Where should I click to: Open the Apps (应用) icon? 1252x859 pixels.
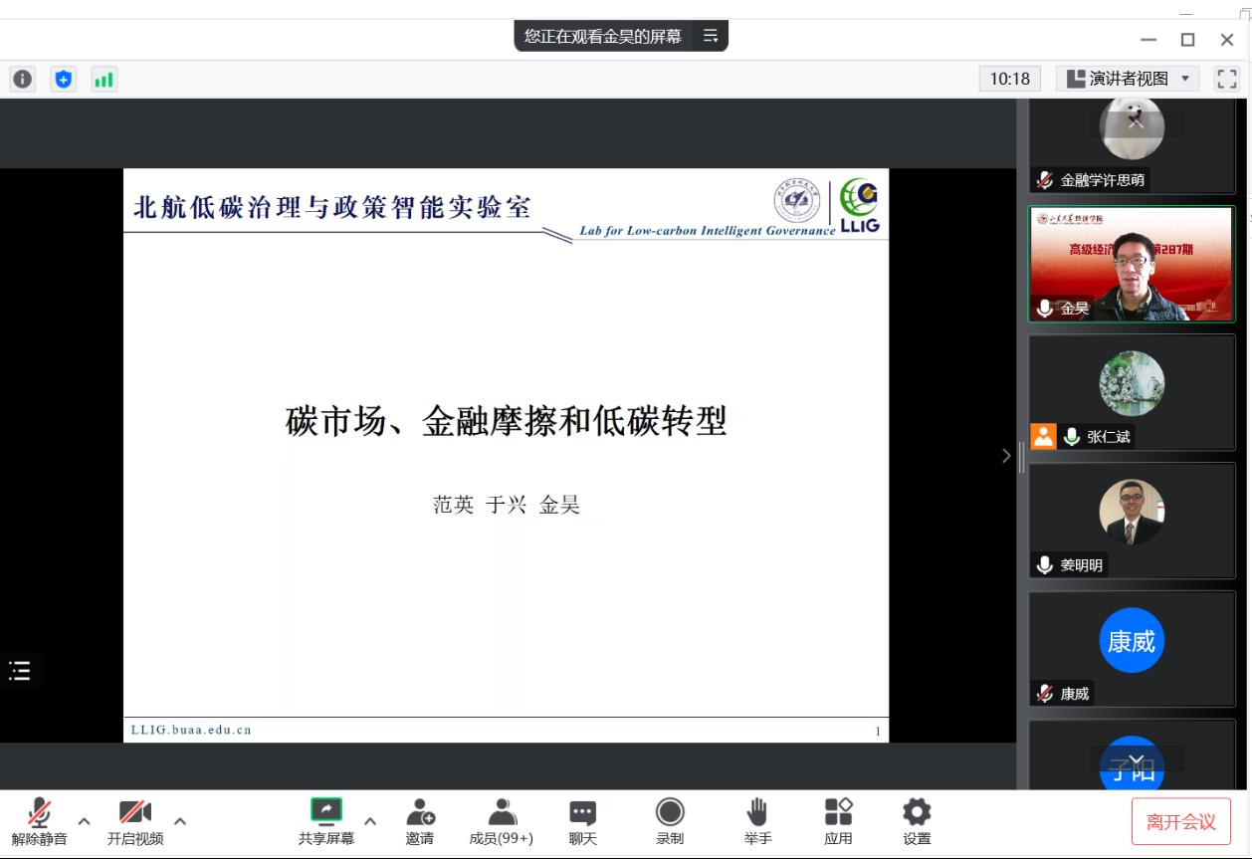click(x=838, y=820)
